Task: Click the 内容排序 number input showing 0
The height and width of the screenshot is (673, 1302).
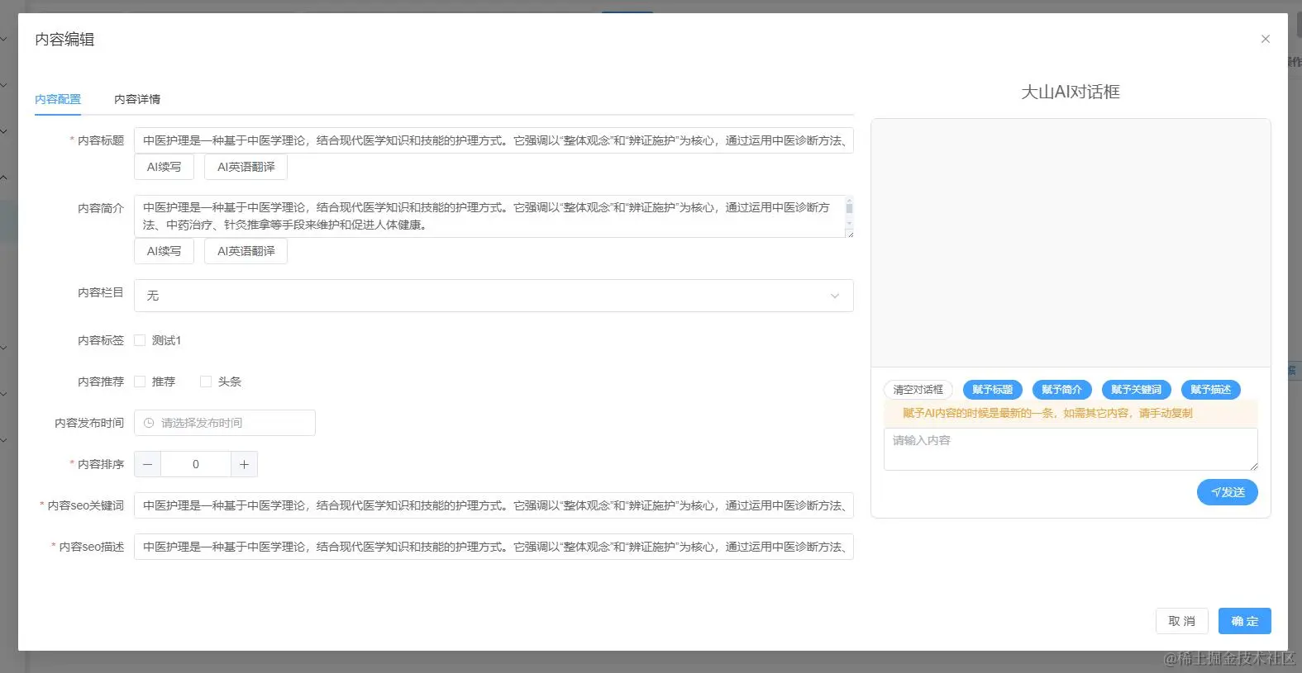Action: [x=196, y=464]
